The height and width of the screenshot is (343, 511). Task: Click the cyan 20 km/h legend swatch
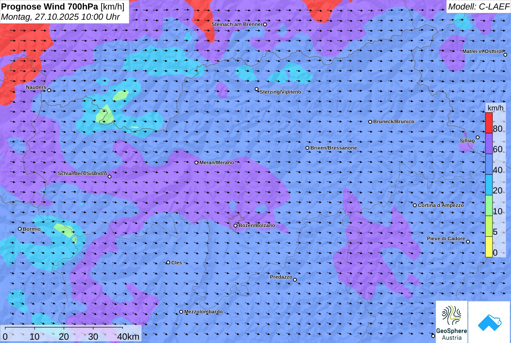[x=489, y=185]
